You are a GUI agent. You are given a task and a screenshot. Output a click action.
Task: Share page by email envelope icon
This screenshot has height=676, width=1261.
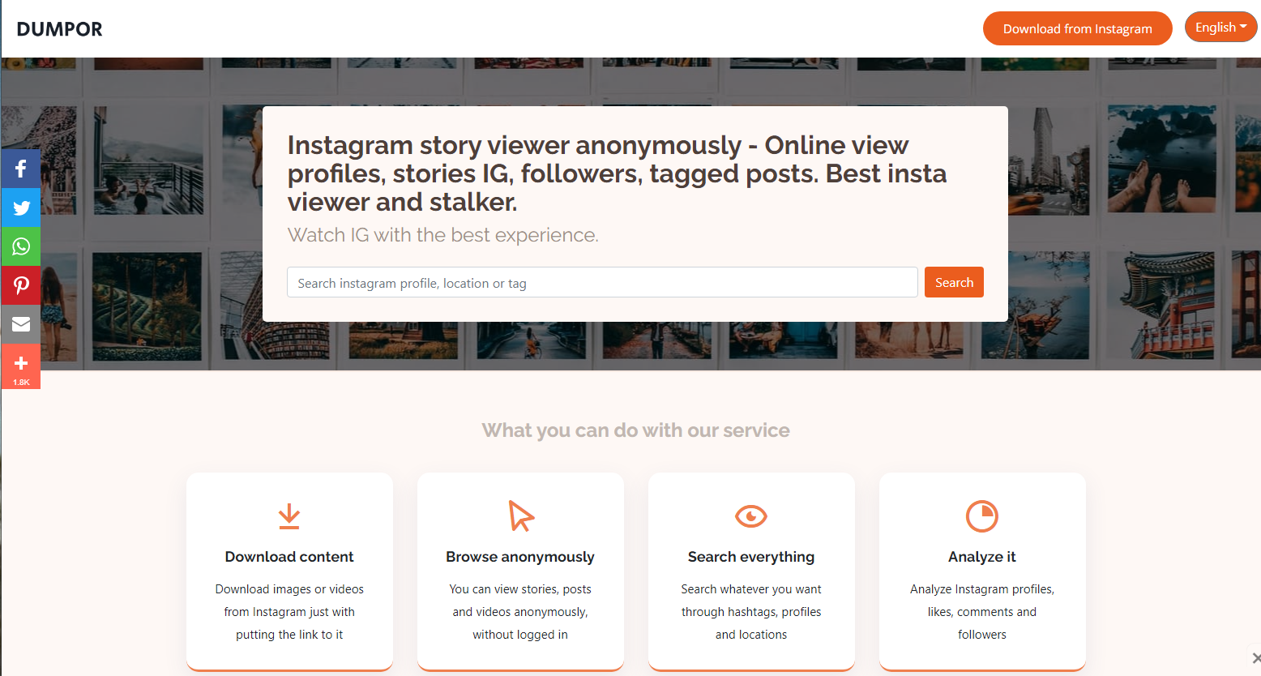(x=21, y=324)
